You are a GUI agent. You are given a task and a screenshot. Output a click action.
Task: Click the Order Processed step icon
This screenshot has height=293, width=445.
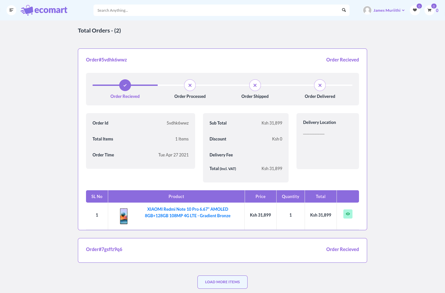pos(190,85)
